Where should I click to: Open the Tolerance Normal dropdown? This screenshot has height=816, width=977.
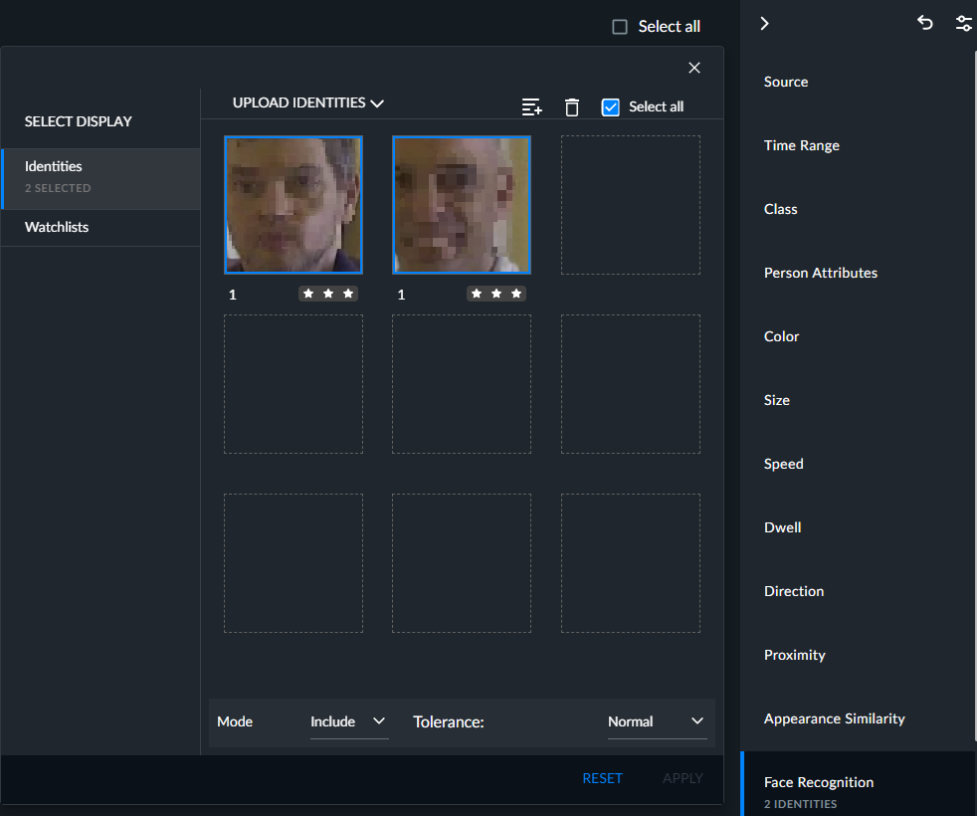click(x=657, y=721)
